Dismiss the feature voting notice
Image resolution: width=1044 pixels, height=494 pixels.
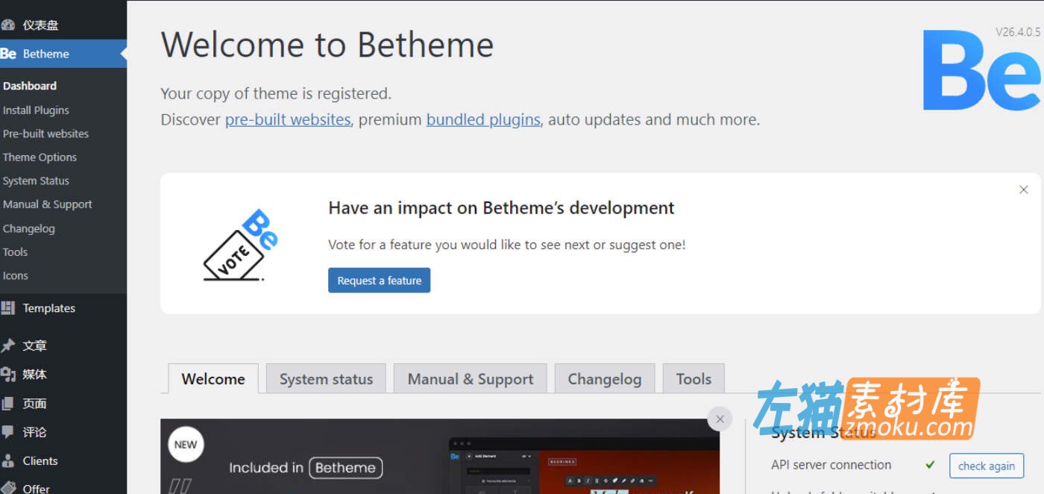[x=1024, y=190]
